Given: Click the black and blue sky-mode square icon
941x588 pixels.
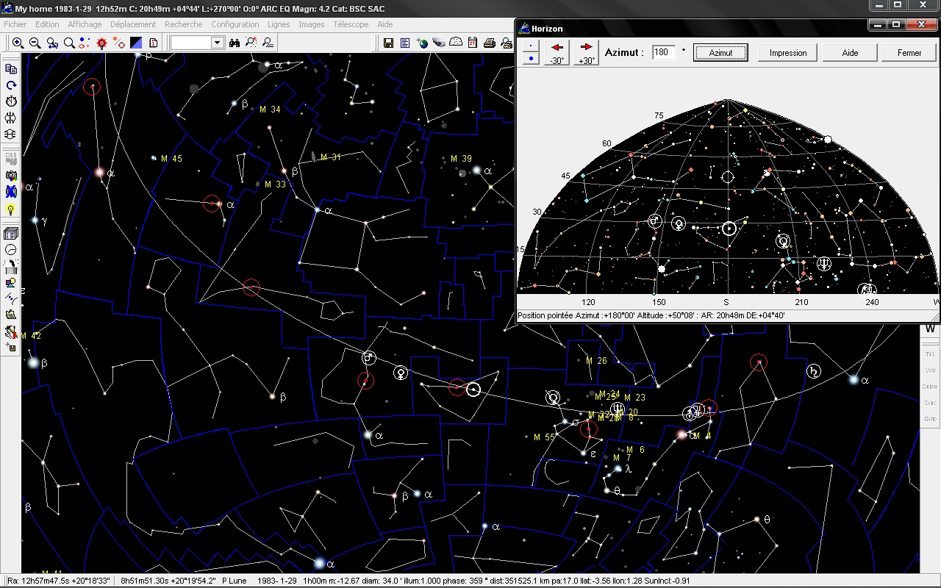Looking at the screenshot, I should [x=136, y=43].
